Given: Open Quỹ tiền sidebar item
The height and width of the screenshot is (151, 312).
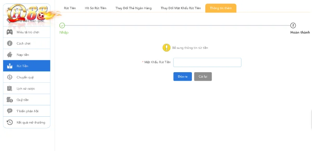Looking at the screenshot, I should pos(27,100).
